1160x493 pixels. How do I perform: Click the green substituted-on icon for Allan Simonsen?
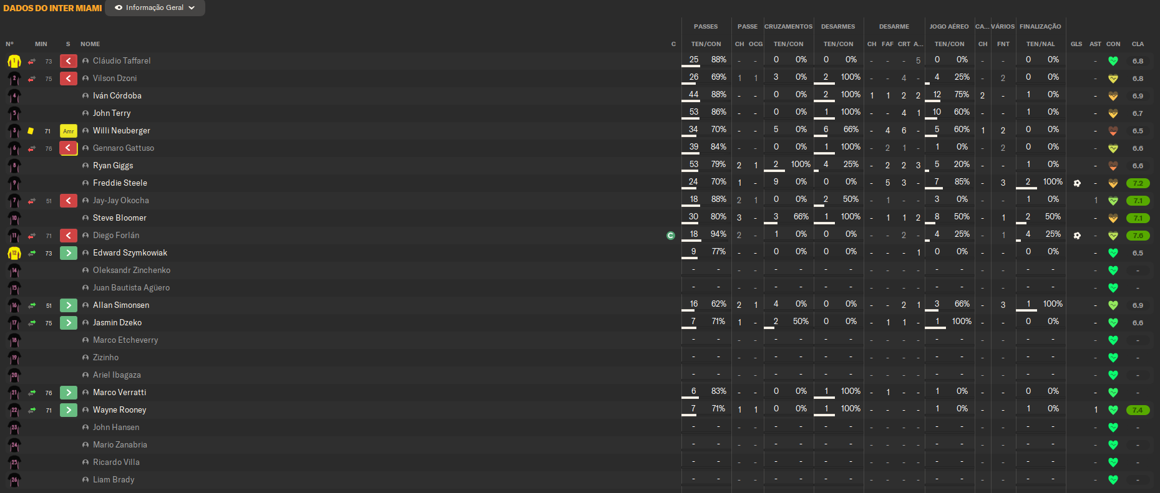(69, 305)
